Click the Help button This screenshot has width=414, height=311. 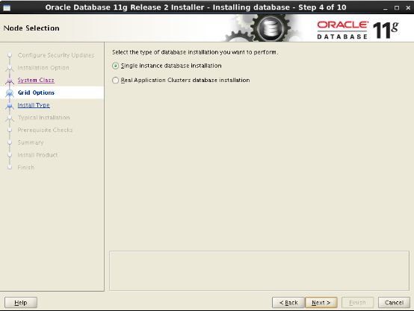[21, 303]
